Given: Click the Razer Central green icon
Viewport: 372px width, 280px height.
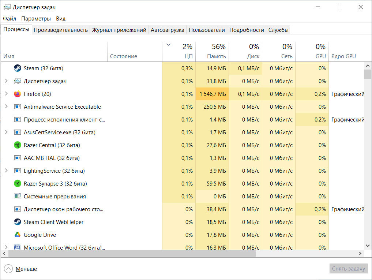Looking at the screenshot, I should click(17, 145).
